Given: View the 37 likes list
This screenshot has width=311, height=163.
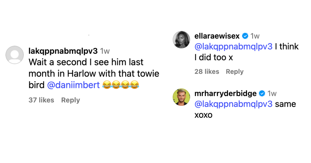Looking at the screenshot, I should (x=41, y=100).
